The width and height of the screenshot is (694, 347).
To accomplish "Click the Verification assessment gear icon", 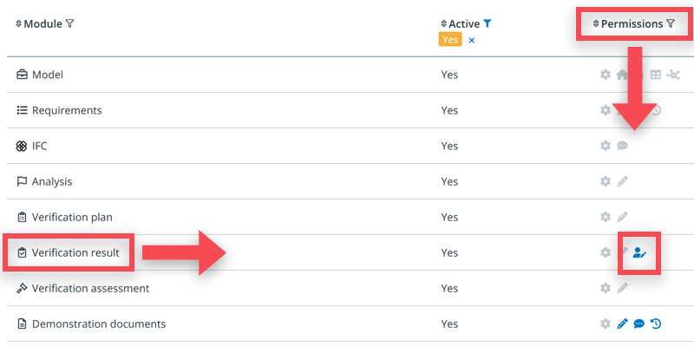I will point(606,288).
